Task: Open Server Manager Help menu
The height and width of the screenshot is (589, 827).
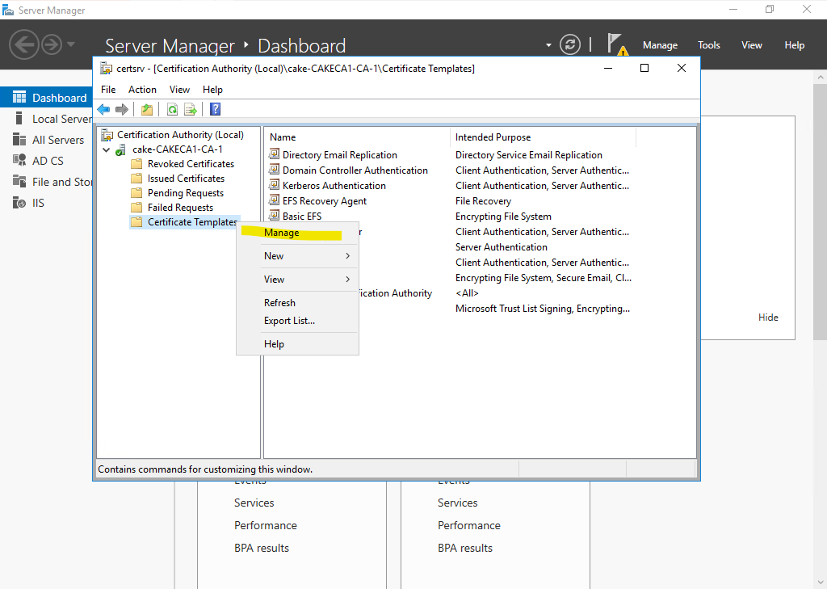Action: tap(795, 45)
